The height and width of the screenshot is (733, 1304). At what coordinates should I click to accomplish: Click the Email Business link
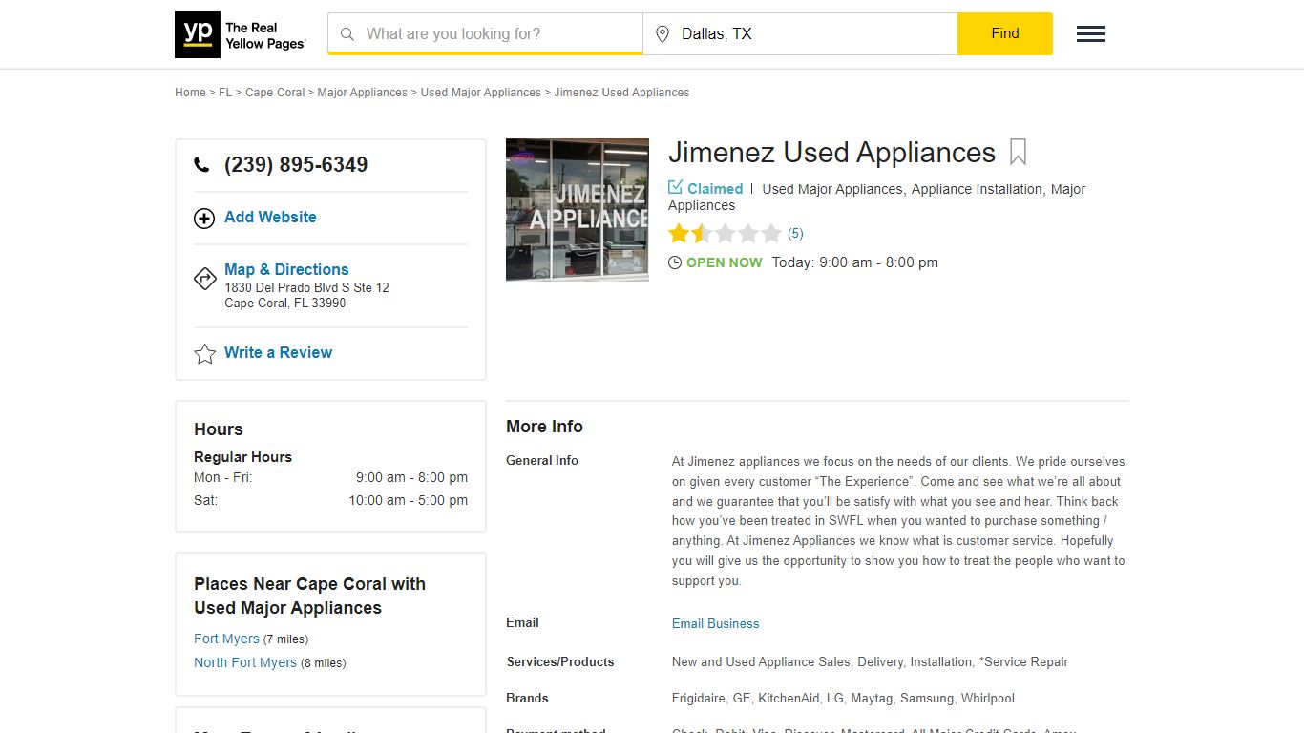(715, 623)
